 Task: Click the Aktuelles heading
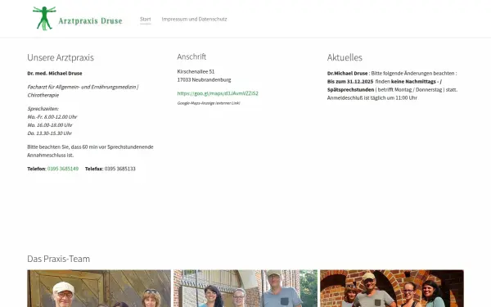345,57
